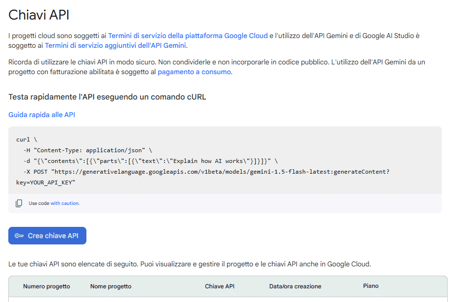Click the -d contents JSON code line
The width and height of the screenshot is (455, 302).
150,161
